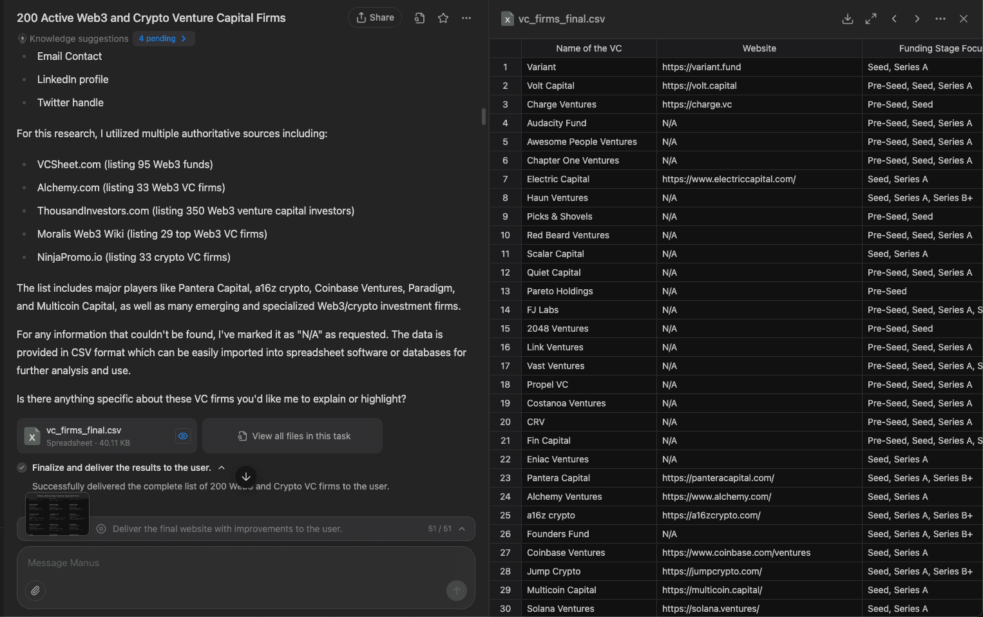The height and width of the screenshot is (617, 983).
Task: Expand the 4 pending suggestions chevron
Action: pyautogui.click(x=184, y=39)
